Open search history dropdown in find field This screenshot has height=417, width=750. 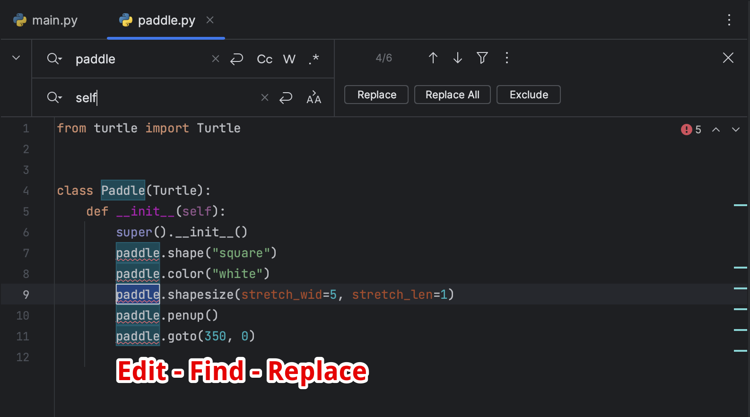[x=54, y=59]
